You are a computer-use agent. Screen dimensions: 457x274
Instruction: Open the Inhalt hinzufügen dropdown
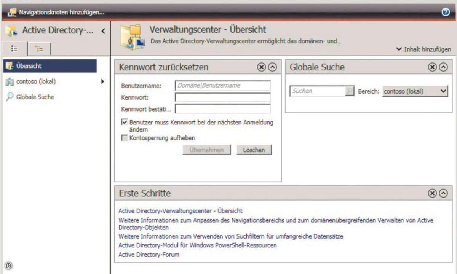point(424,49)
